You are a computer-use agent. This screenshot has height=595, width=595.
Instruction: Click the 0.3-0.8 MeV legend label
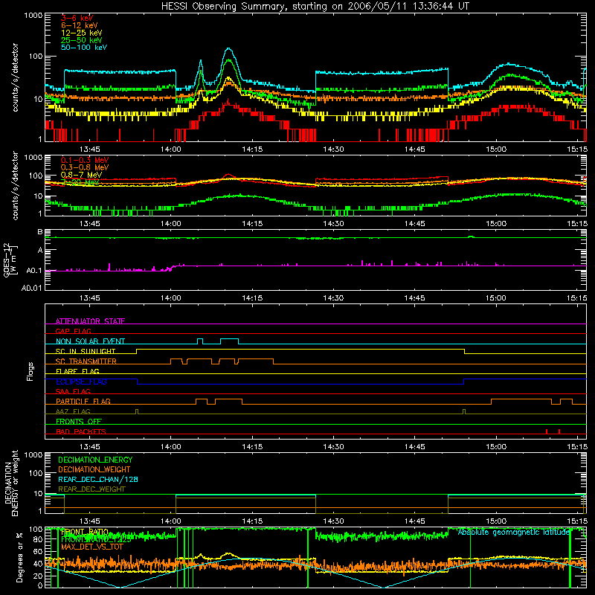(85, 167)
